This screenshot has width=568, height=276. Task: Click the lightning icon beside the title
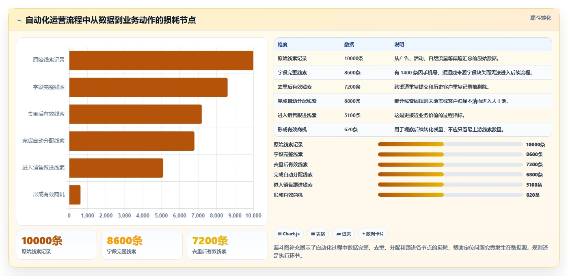click(x=19, y=20)
